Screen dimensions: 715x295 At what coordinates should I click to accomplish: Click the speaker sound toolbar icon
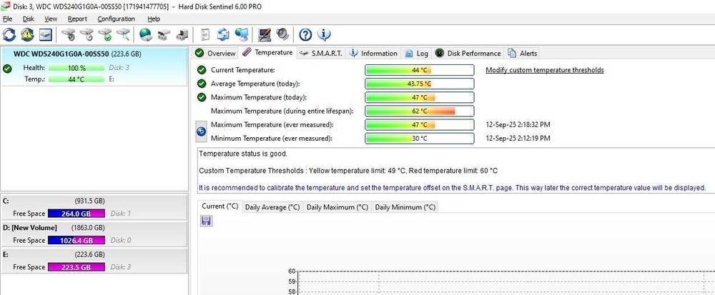[x=282, y=34]
